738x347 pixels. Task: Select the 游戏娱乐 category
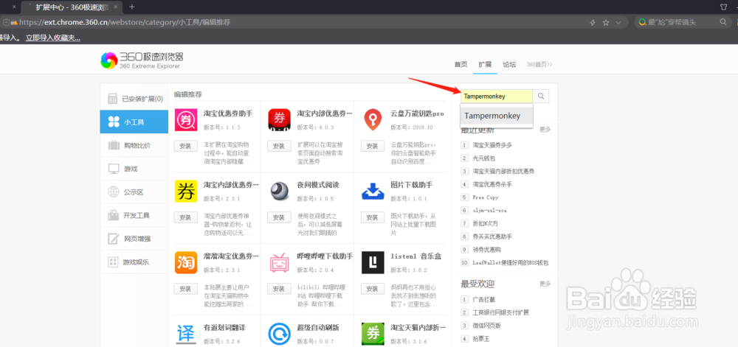coord(134,262)
